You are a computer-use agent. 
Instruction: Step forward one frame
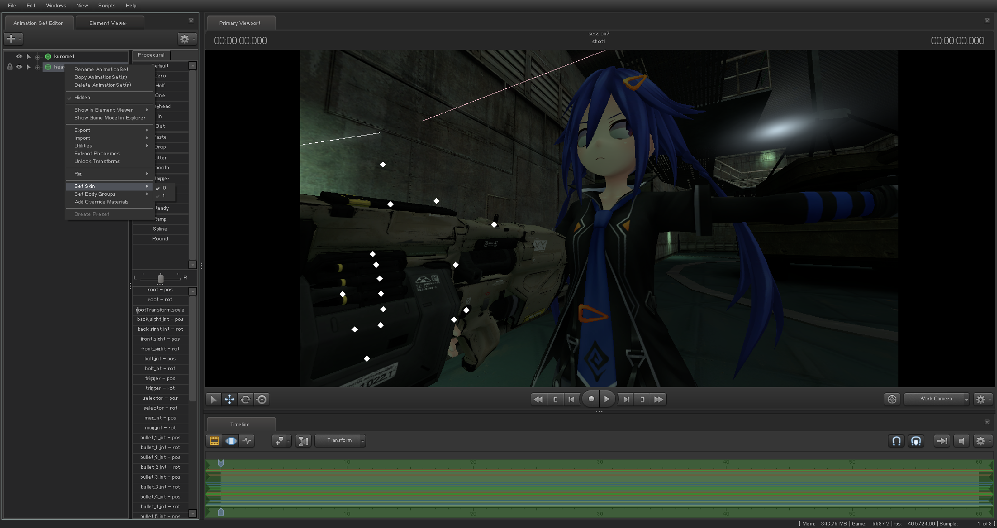[x=626, y=399]
